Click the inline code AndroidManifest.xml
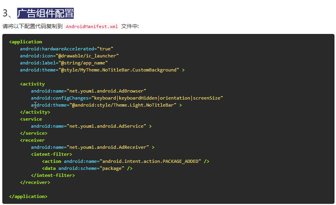 coord(92,26)
